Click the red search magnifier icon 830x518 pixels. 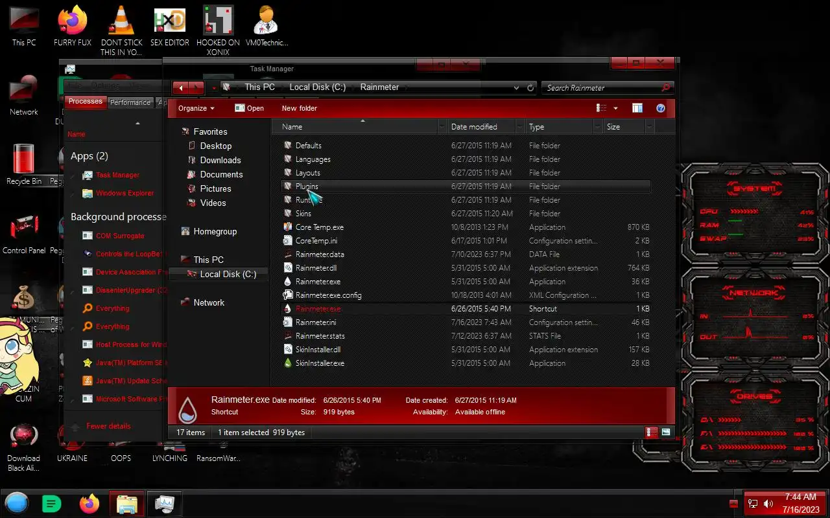(x=665, y=87)
